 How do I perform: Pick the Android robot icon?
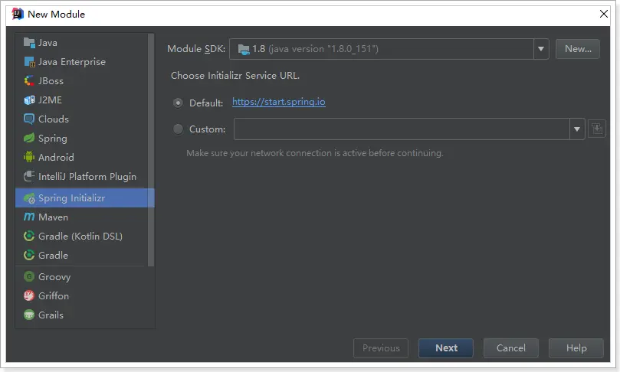30,158
